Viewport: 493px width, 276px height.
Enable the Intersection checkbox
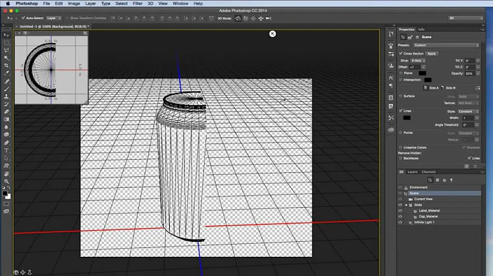401,80
